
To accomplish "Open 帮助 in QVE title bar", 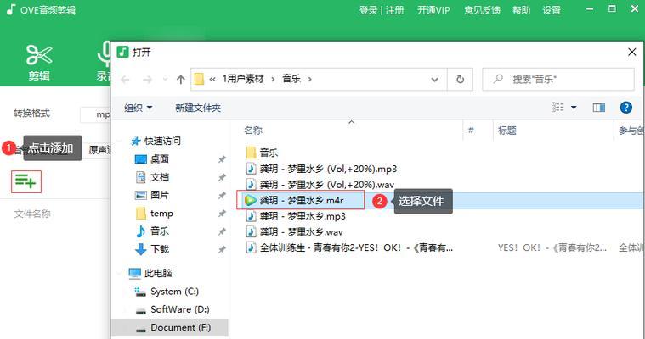I will coord(521,10).
